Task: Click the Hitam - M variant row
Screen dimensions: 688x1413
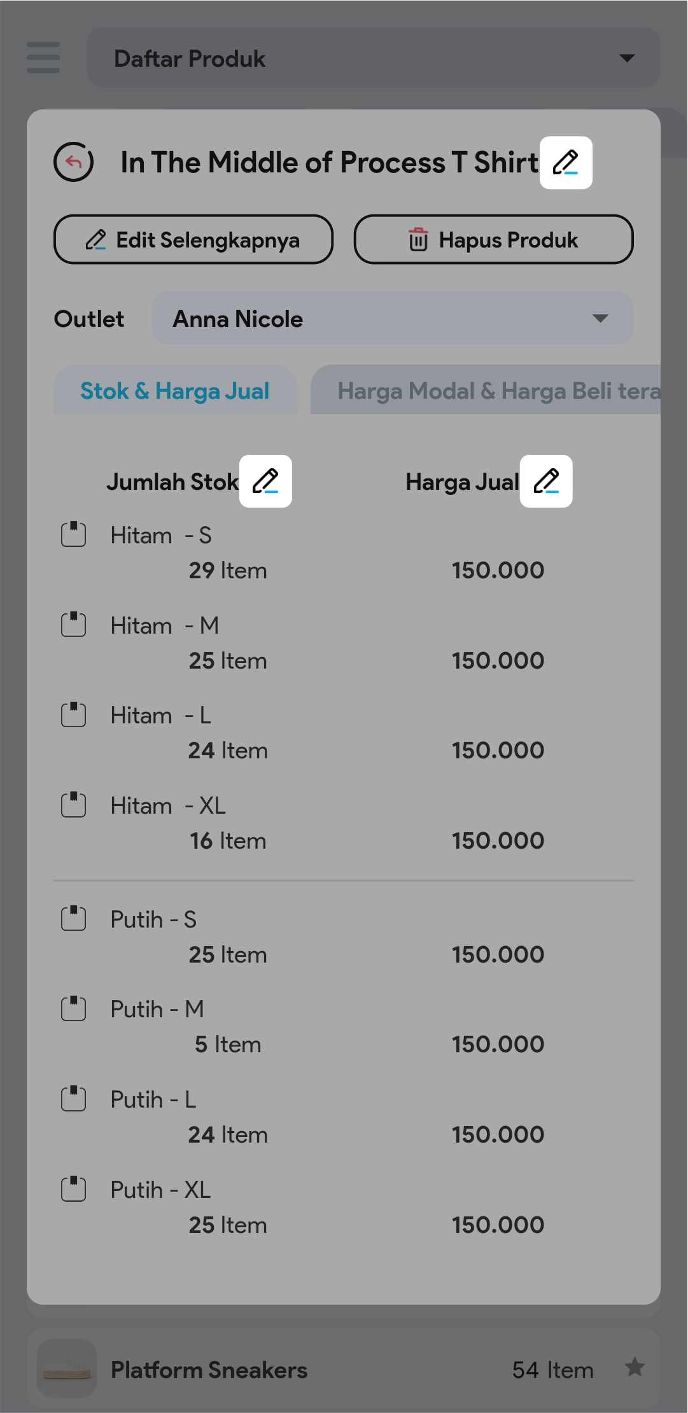Action: pyautogui.click(x=164, y=626)
